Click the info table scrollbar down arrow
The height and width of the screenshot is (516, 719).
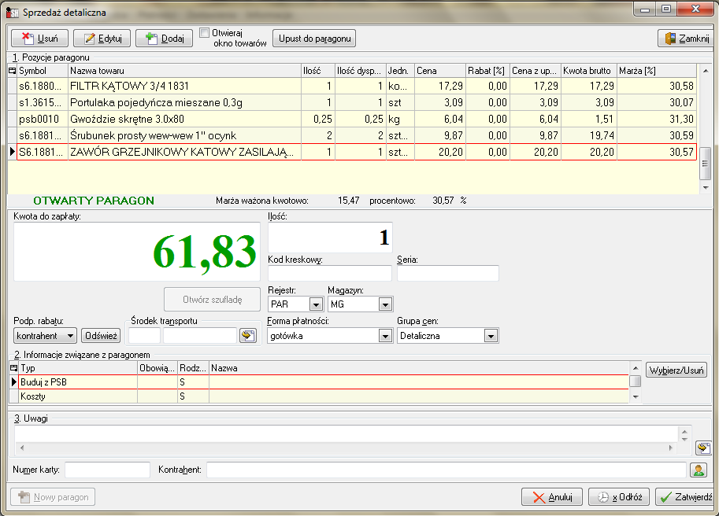636,397
